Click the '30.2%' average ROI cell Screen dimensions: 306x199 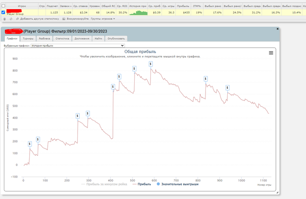tap(123, 13)
